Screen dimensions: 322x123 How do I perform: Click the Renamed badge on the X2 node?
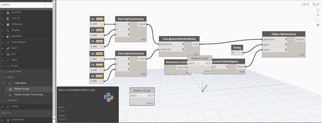[x=99, y=53]
